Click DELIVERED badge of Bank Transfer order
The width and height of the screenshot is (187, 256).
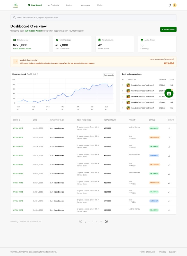[x=154, y=174]
